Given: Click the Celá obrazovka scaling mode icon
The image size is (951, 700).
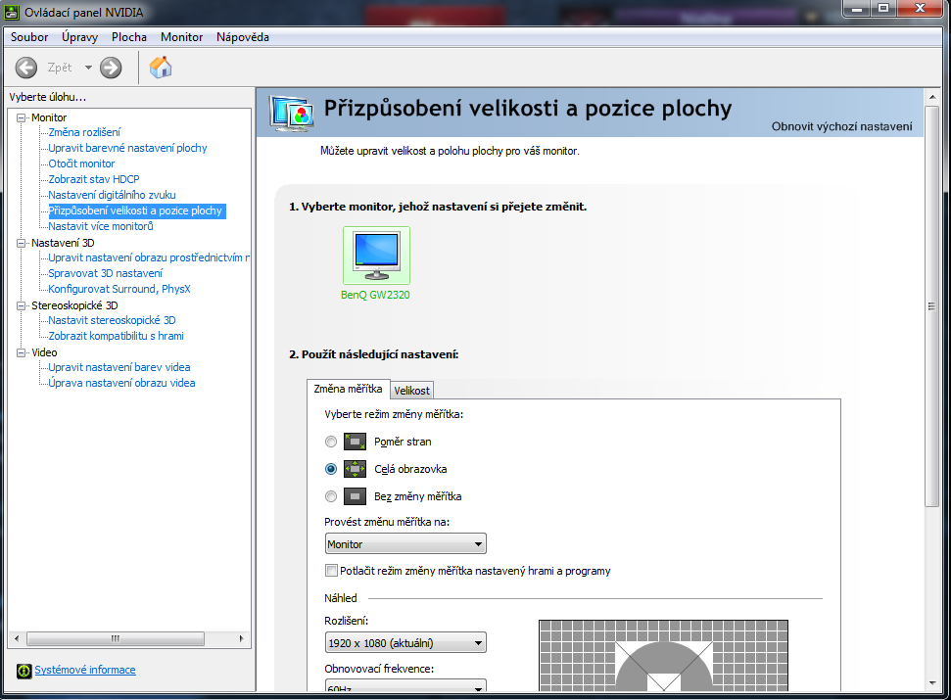Looking at the screenshot, I should click(355, 469).
